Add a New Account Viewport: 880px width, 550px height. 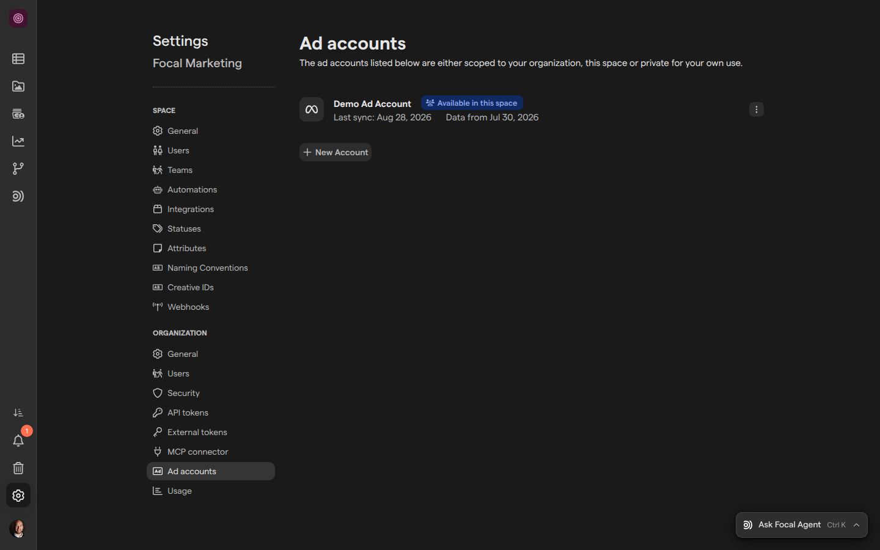pos(335,152)
